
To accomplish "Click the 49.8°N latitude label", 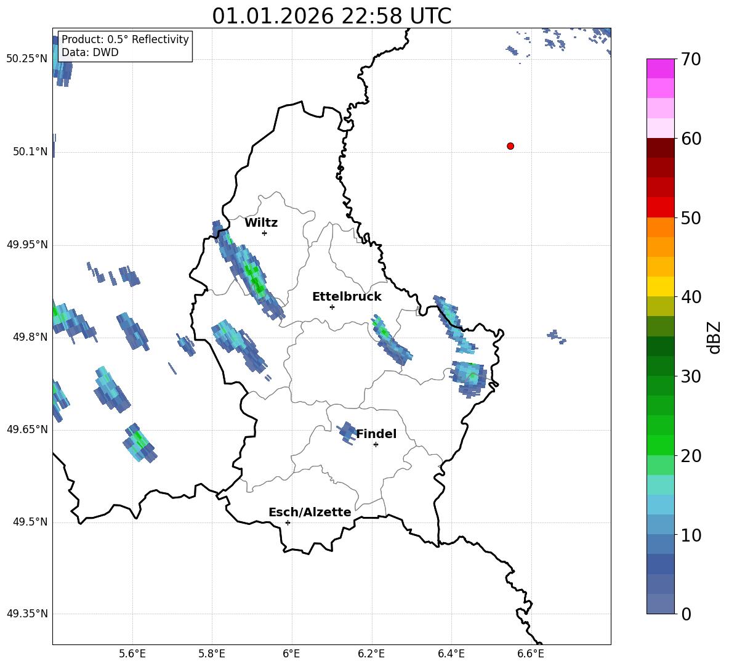I will pyautogui.click(x=30, y=337).
